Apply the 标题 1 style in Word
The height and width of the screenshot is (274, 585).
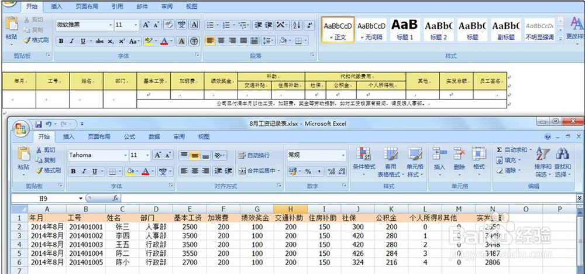coord(405,29)
